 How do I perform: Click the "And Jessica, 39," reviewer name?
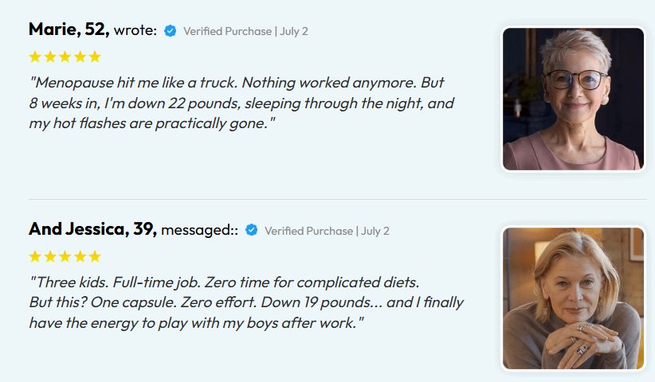point(92,229)
